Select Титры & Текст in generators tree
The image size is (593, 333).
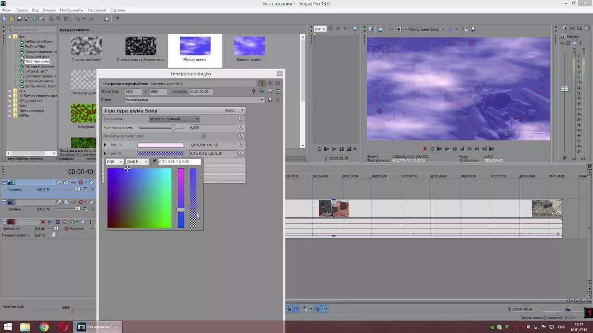tap(37, 71)
